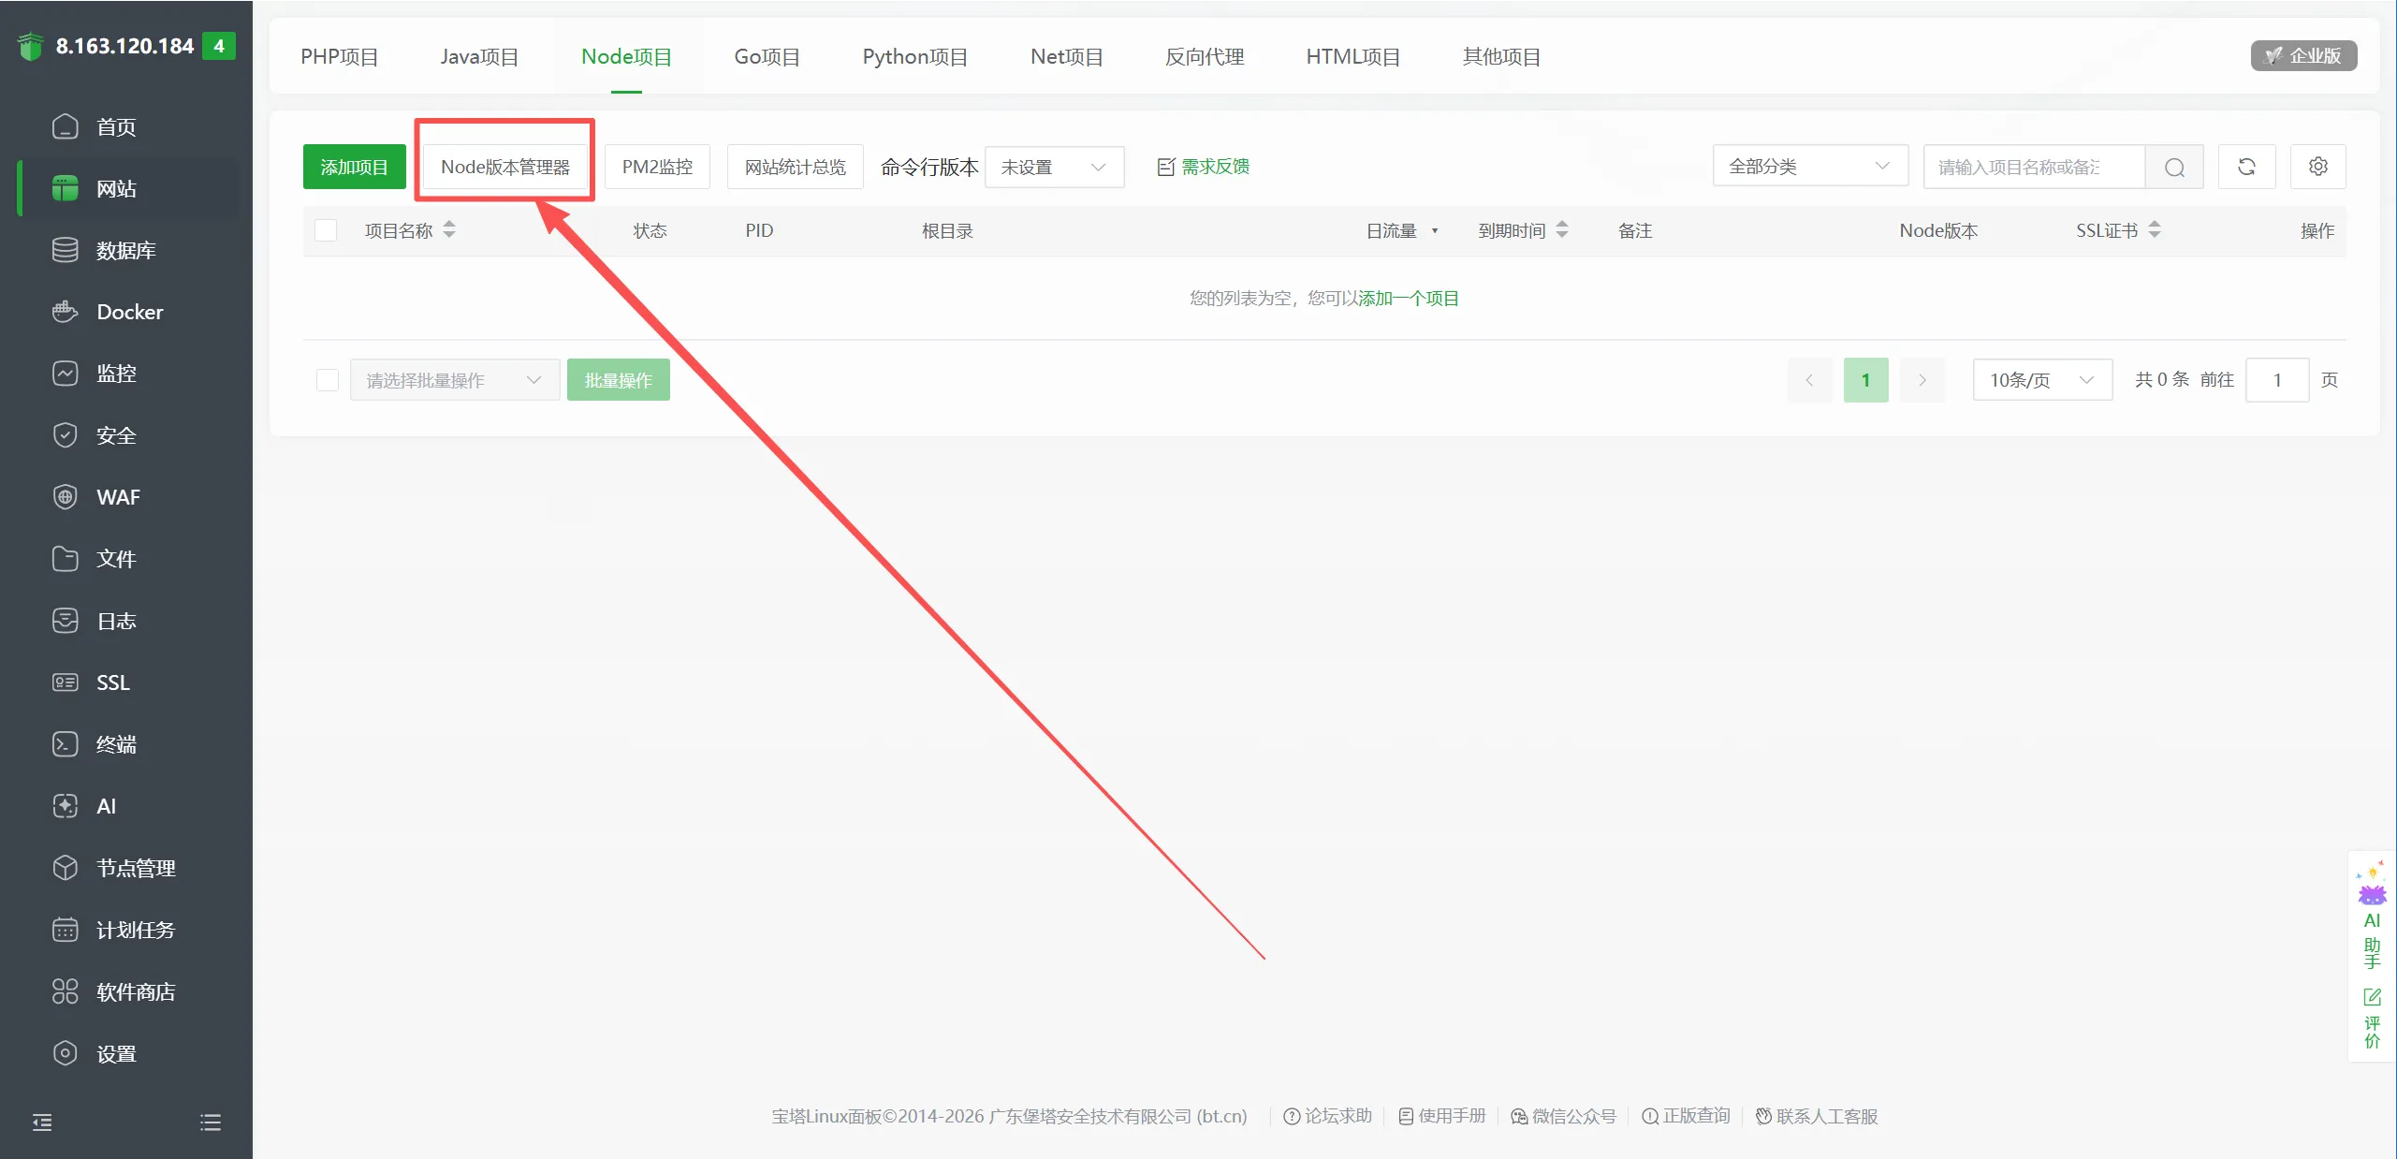Switch to the 其他项目 tab
Image resolution: width=2397 pixels, height=1159 pixels.
pyautogui.click(x=1501, y=57)
